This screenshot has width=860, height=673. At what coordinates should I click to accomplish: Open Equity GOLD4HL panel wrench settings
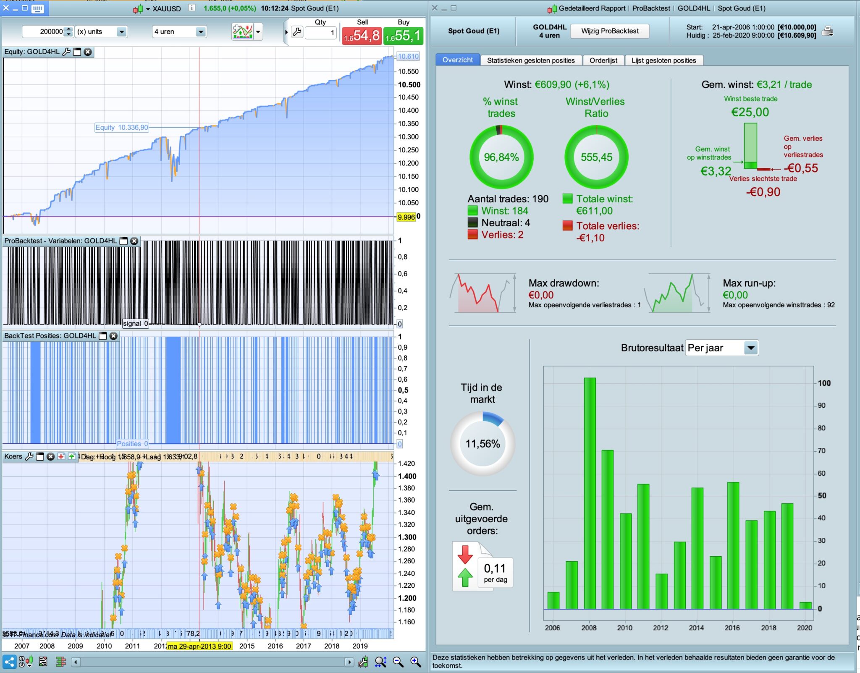click(x=66, y=52)
